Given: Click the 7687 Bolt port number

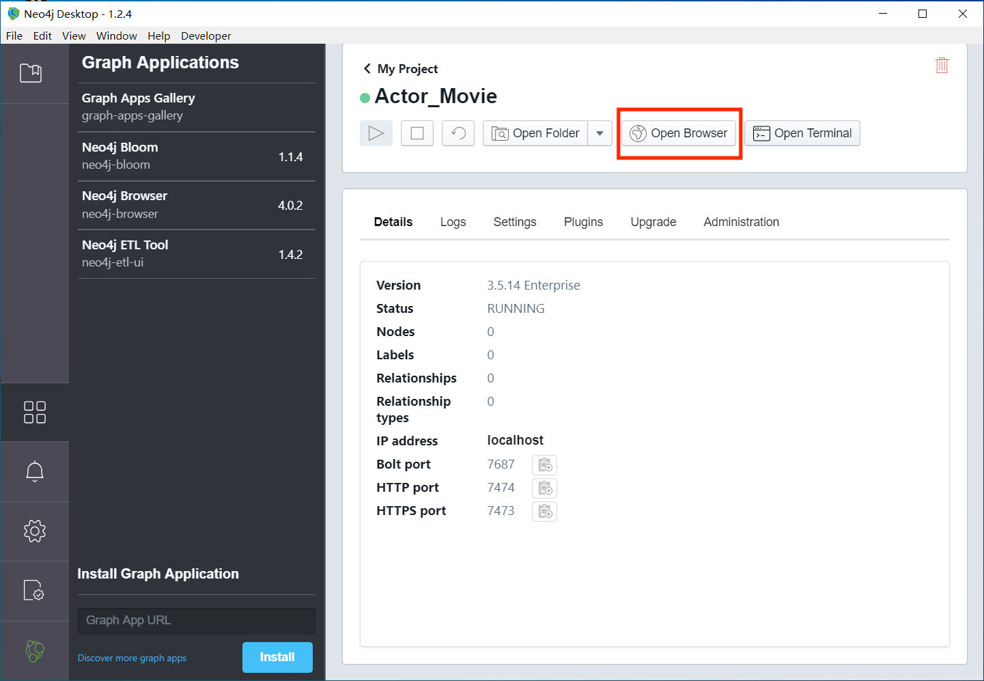Looking at the screenshot, I should point(501,464).
